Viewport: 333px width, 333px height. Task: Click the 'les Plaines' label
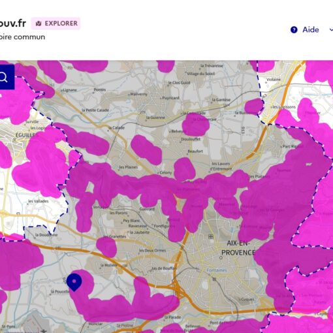[128, 167]
